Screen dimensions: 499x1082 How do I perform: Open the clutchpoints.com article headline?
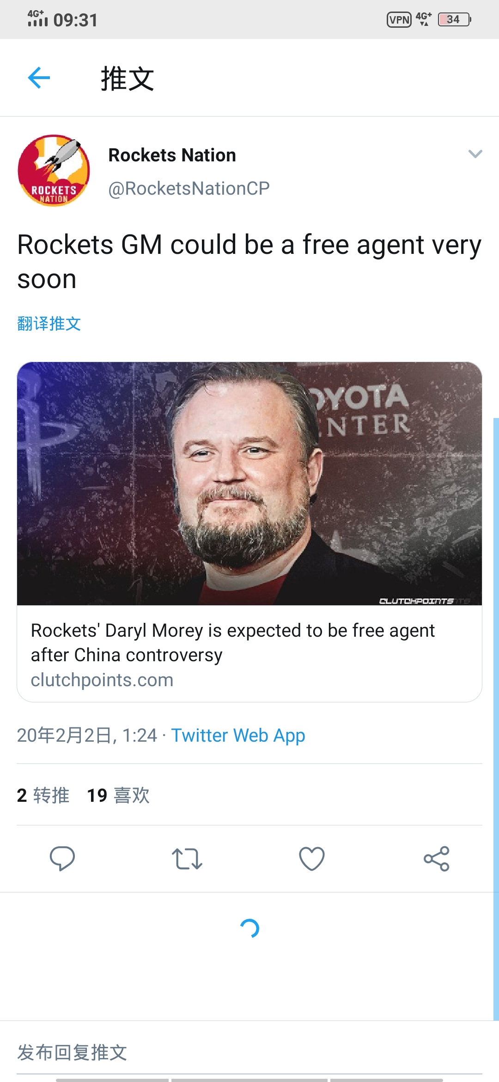(x=233, y=643)
